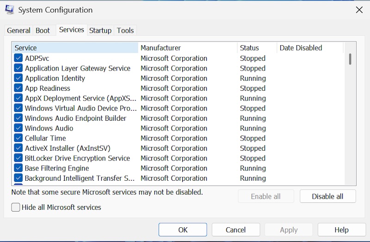The width and height of the screenshot is (370, 242).
Task: Select the Application Identity service name
Action: [x=55, y=78]
